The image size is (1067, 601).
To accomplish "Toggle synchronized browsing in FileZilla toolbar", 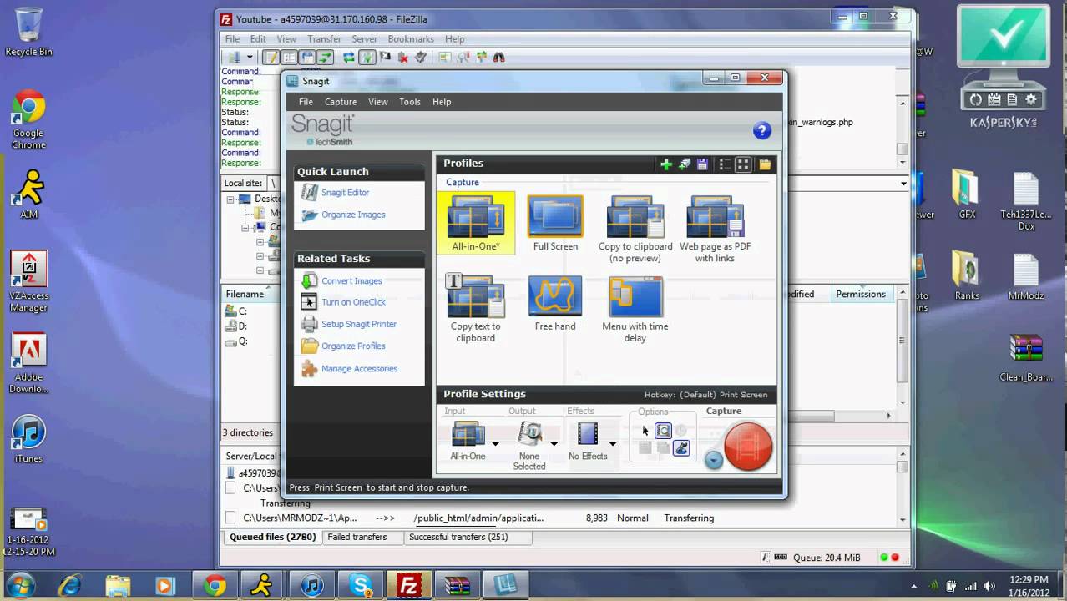I will pos(481,57).
